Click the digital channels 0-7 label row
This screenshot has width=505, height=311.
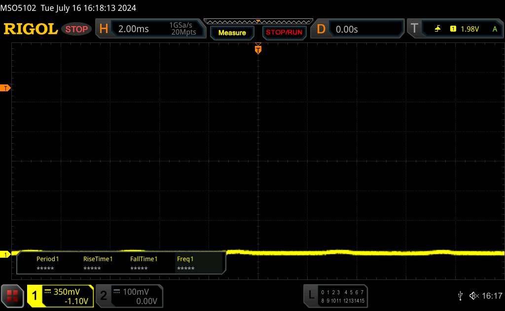(342, 292)
